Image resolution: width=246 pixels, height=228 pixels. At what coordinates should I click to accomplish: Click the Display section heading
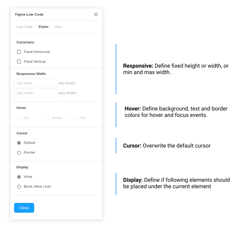[x=22, y=167]
